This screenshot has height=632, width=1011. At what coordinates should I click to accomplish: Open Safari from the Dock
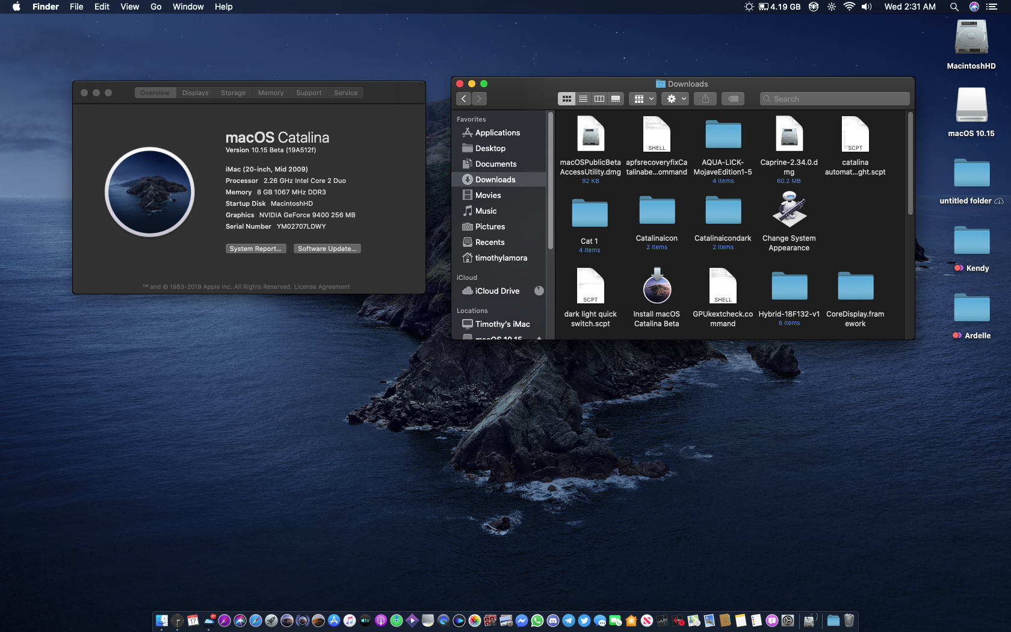(255, 620)
